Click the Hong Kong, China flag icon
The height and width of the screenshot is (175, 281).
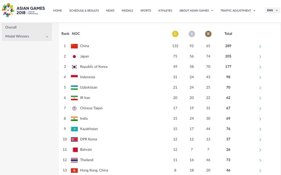coord(74,170)
